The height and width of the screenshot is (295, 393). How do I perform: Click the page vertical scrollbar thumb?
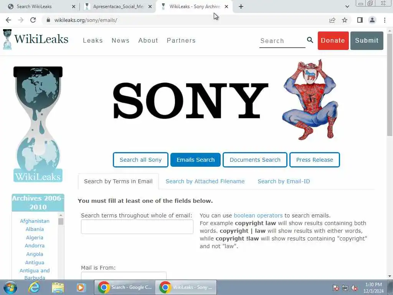(390, 84)
